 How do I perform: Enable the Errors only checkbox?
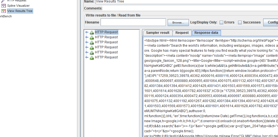click(221, 23)
